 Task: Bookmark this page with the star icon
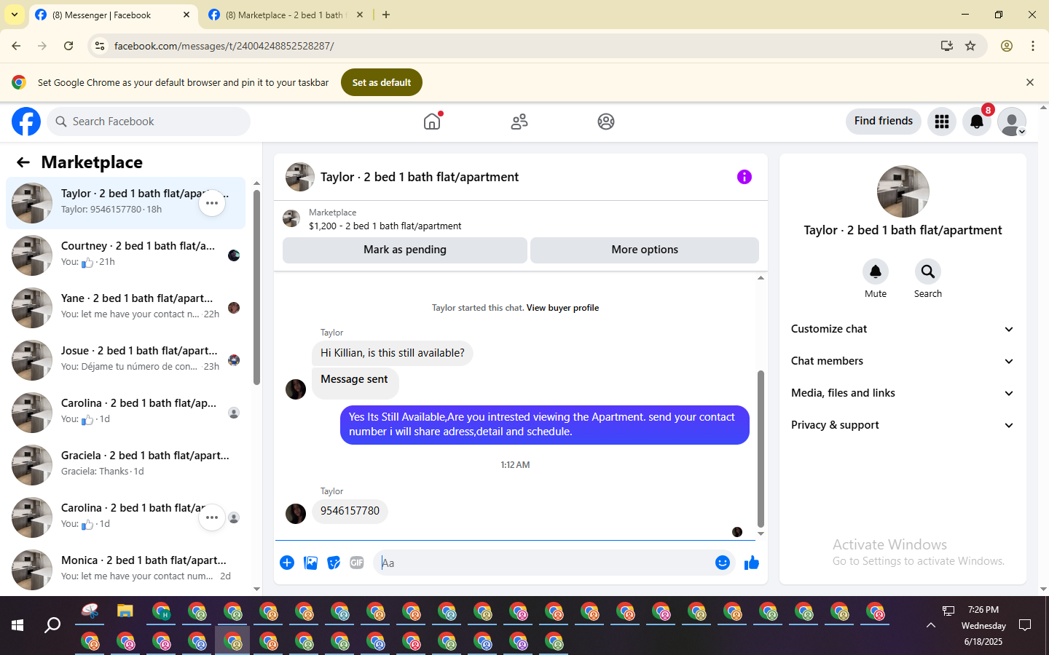(x=970, y=46)
